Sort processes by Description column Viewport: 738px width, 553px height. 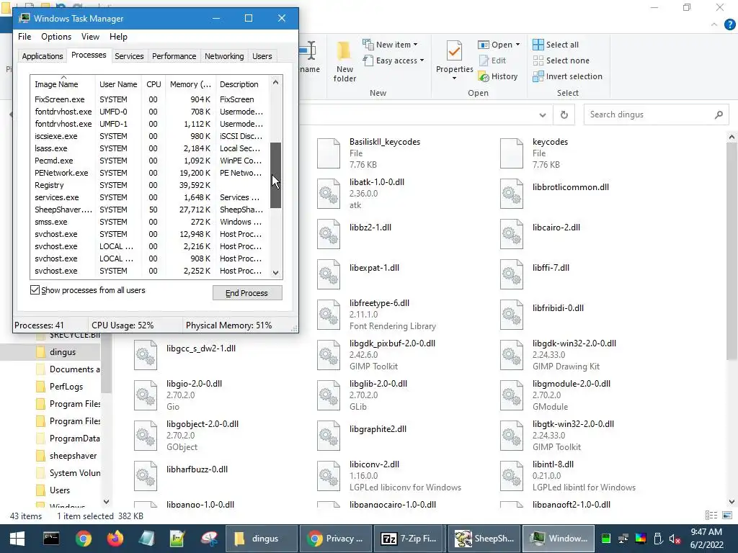coord(242,84)
